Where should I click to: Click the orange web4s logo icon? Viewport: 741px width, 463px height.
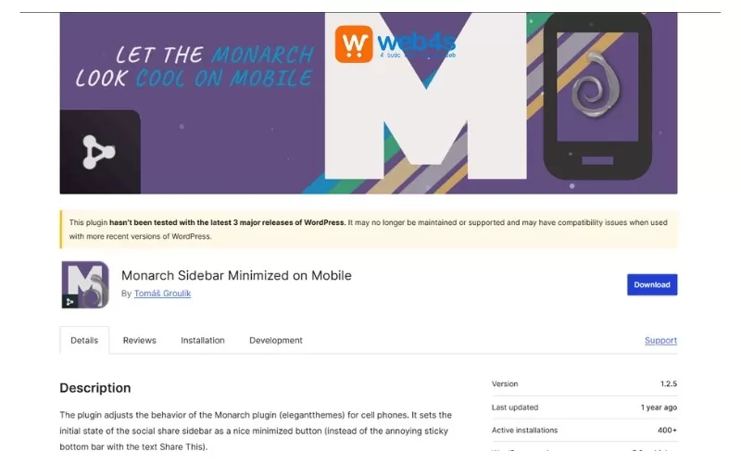354,44
